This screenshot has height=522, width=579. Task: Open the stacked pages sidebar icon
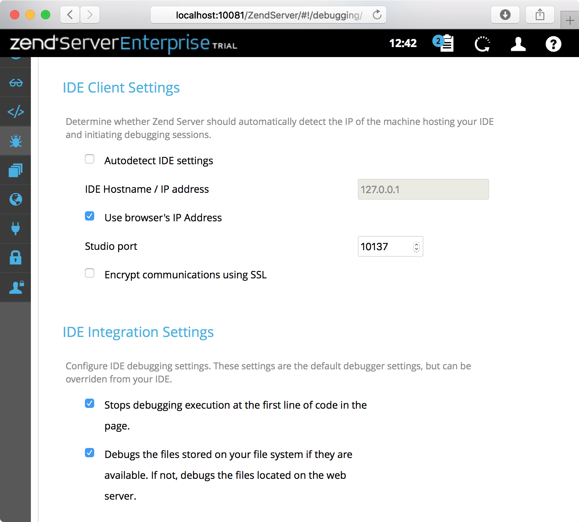click(x=16, y=170)
